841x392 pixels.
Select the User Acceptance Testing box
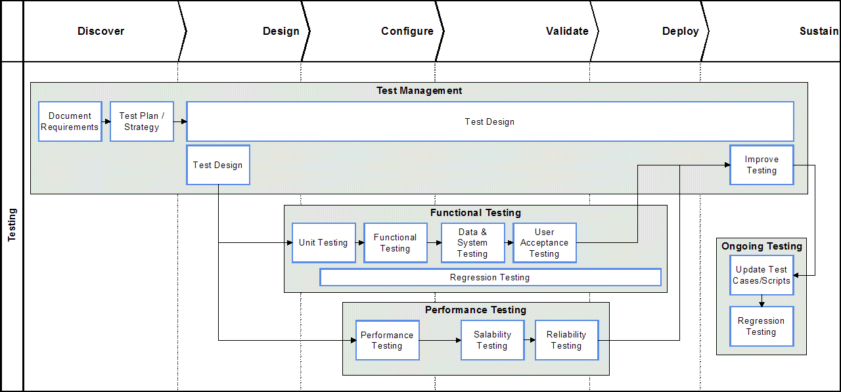pyautogui.click(x=544, y=242)
